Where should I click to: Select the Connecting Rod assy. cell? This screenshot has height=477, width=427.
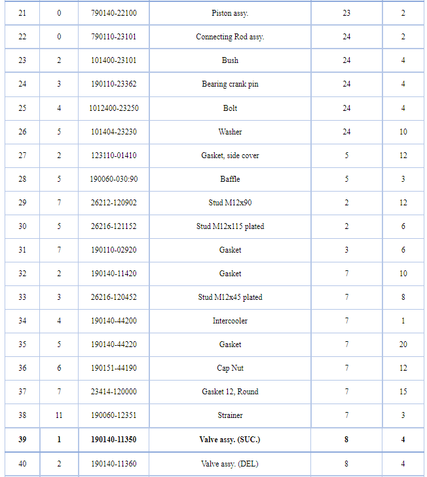(x=230, y=37)
